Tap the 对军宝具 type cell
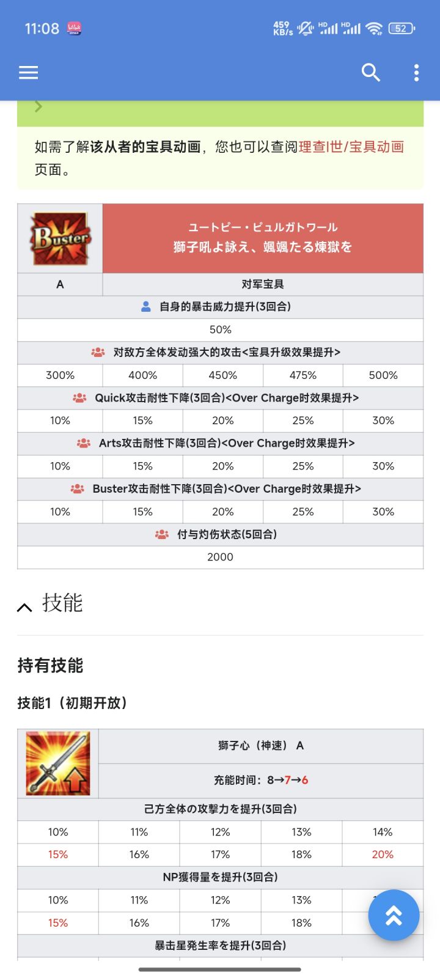This screenshot has height=978, width=440. pos(263,284)
